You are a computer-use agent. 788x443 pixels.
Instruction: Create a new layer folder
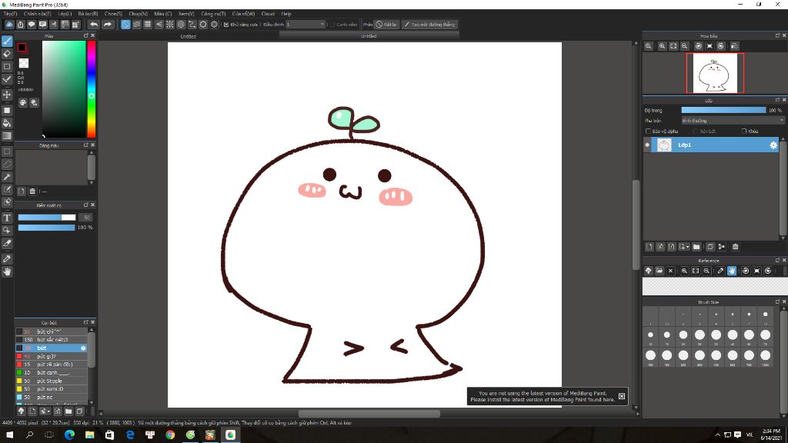pos(696,247)
